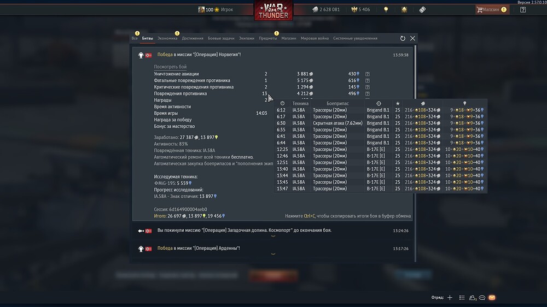Click the golden eagles balance 5 406
547x307 pixels.
pos(360,10)
